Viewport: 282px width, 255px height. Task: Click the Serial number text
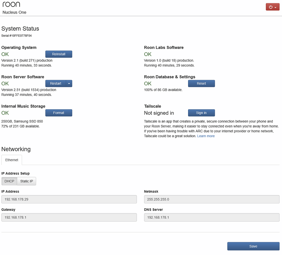(16, 36)
